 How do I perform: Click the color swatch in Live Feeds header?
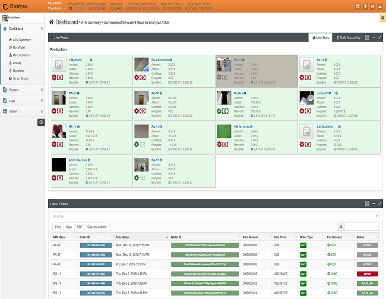[366, 37]
